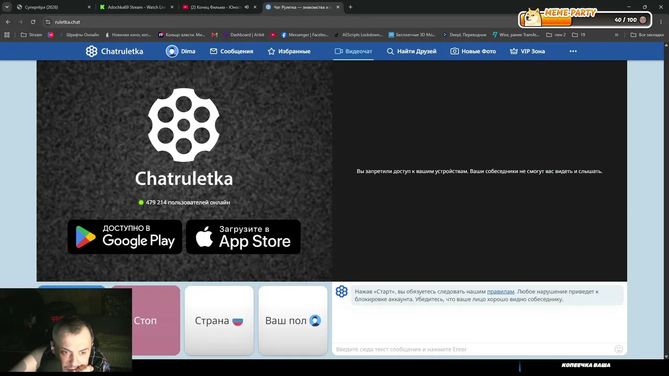This screenshot has width=669, height=376.
Task: Reload the current page
Action: [x=33, y=22]
